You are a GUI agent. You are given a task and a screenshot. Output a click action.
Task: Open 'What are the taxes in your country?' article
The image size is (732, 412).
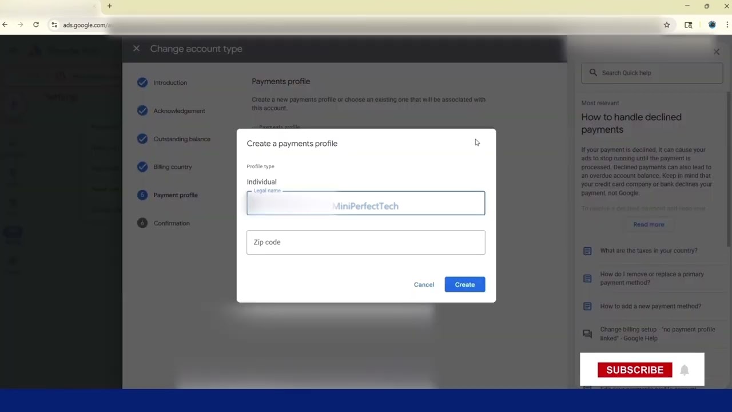coord(649,251)
